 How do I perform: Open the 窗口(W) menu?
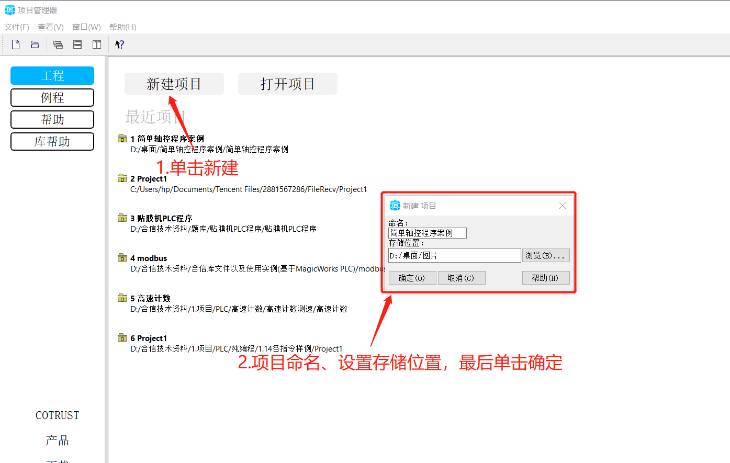click(86, 27)
